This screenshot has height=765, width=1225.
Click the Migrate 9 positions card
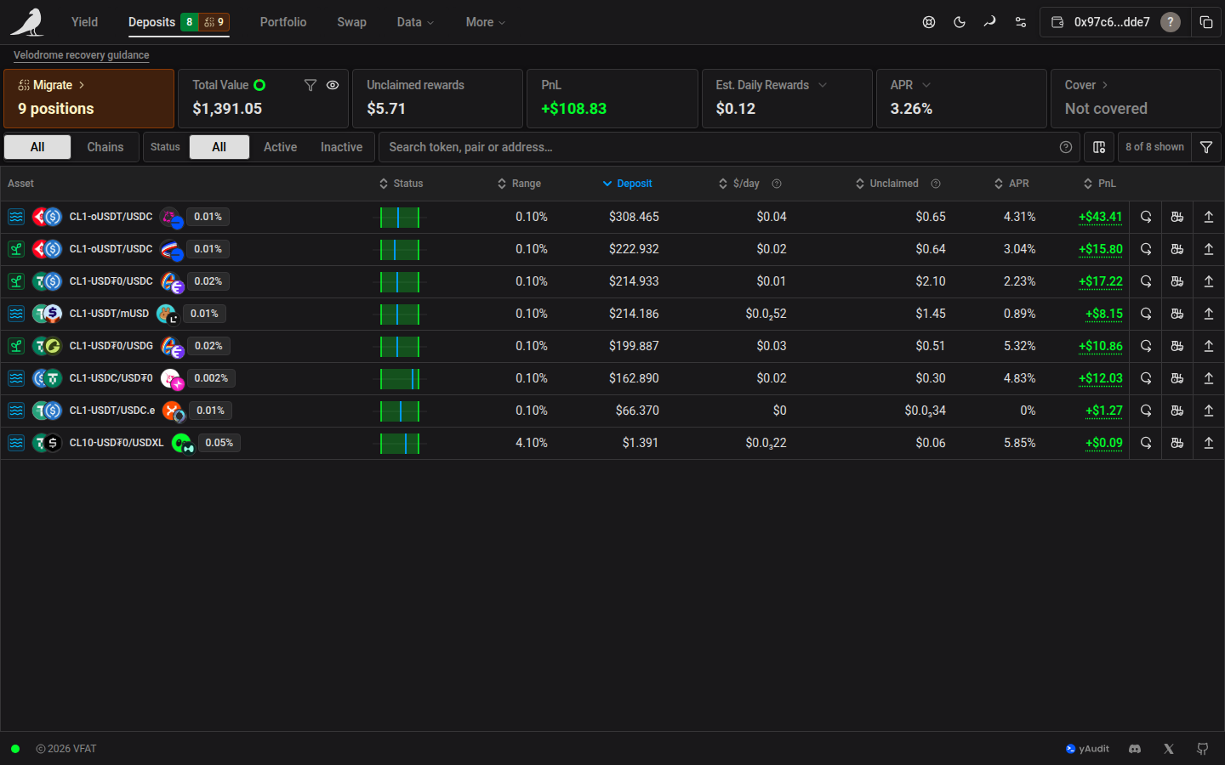[89, 99]
